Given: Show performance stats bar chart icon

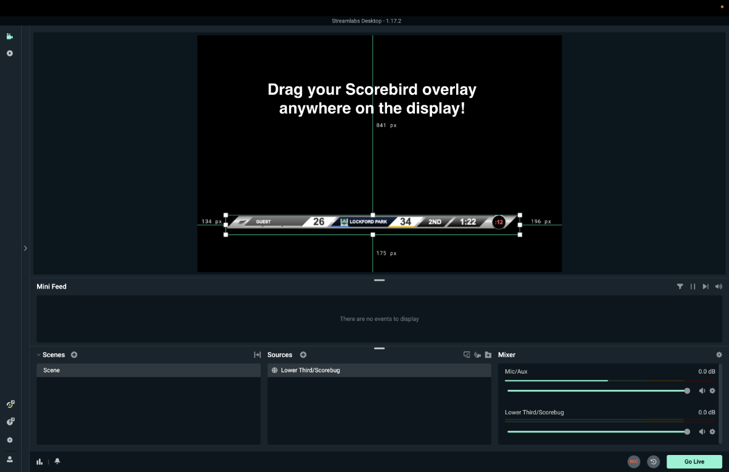Looking at the screenshot, I should tap(39, 462).
